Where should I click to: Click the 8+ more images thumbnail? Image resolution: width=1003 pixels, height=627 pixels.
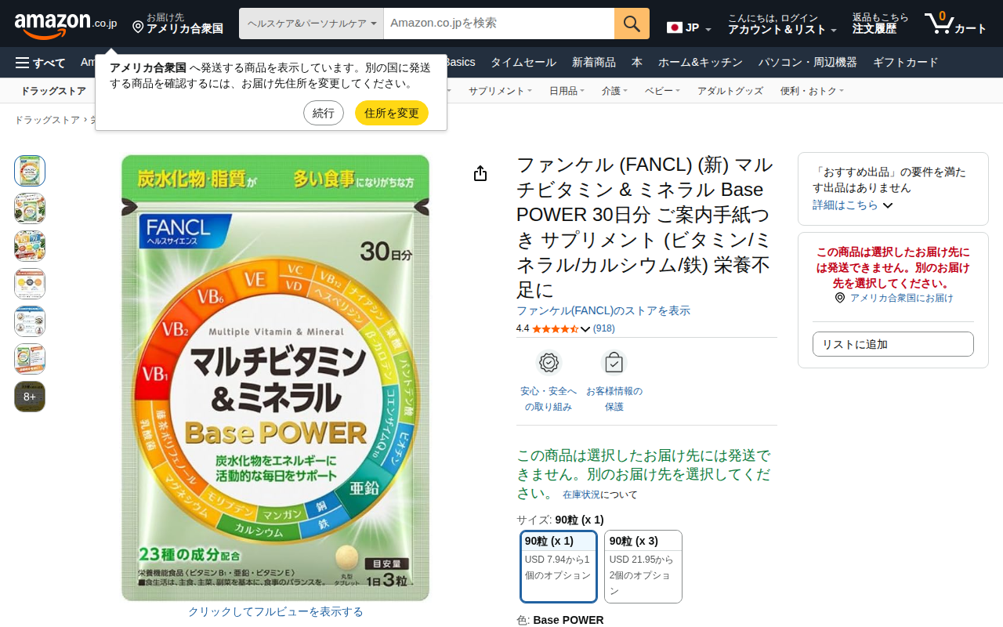[x=30, y=397]
